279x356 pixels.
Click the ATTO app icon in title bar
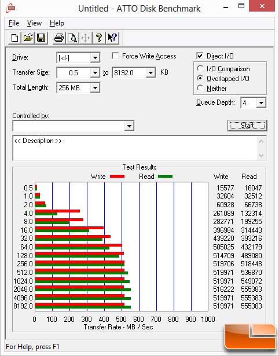tap(10, 9)
